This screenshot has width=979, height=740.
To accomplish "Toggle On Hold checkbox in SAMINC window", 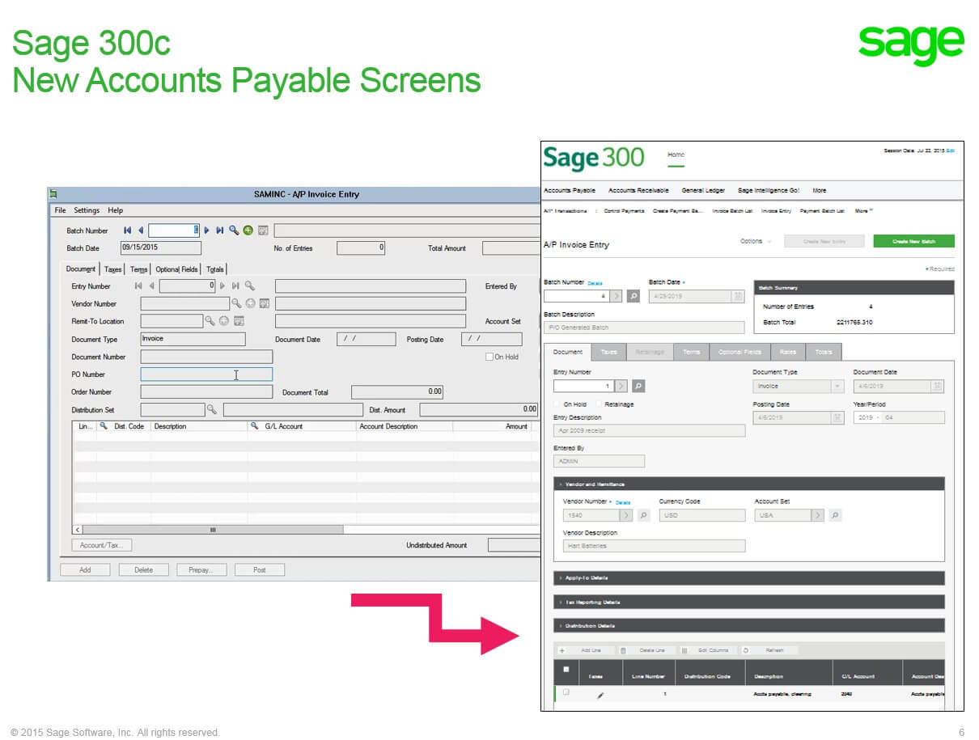I will [489, 357].
